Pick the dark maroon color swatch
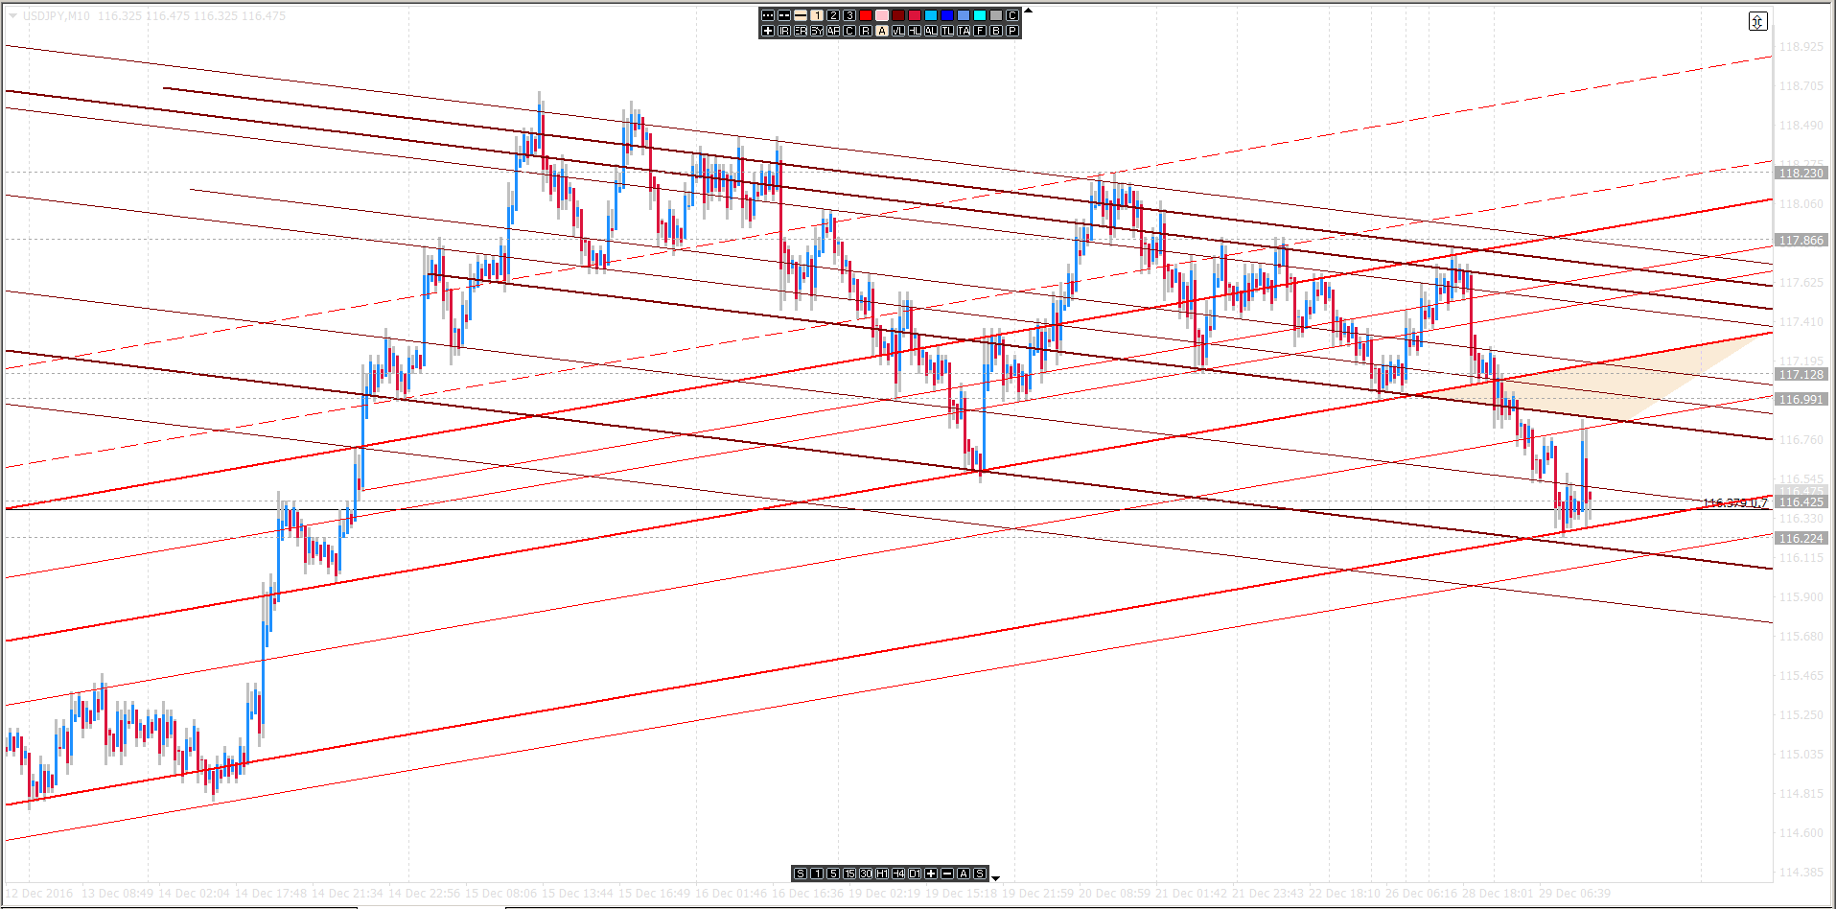This screenshot has width=1836, height=909. [898, 15]
